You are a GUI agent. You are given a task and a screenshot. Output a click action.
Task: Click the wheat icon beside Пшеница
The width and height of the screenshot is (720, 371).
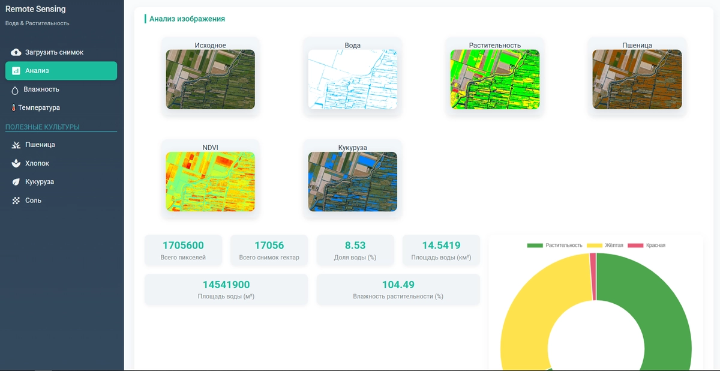[16, 145]
